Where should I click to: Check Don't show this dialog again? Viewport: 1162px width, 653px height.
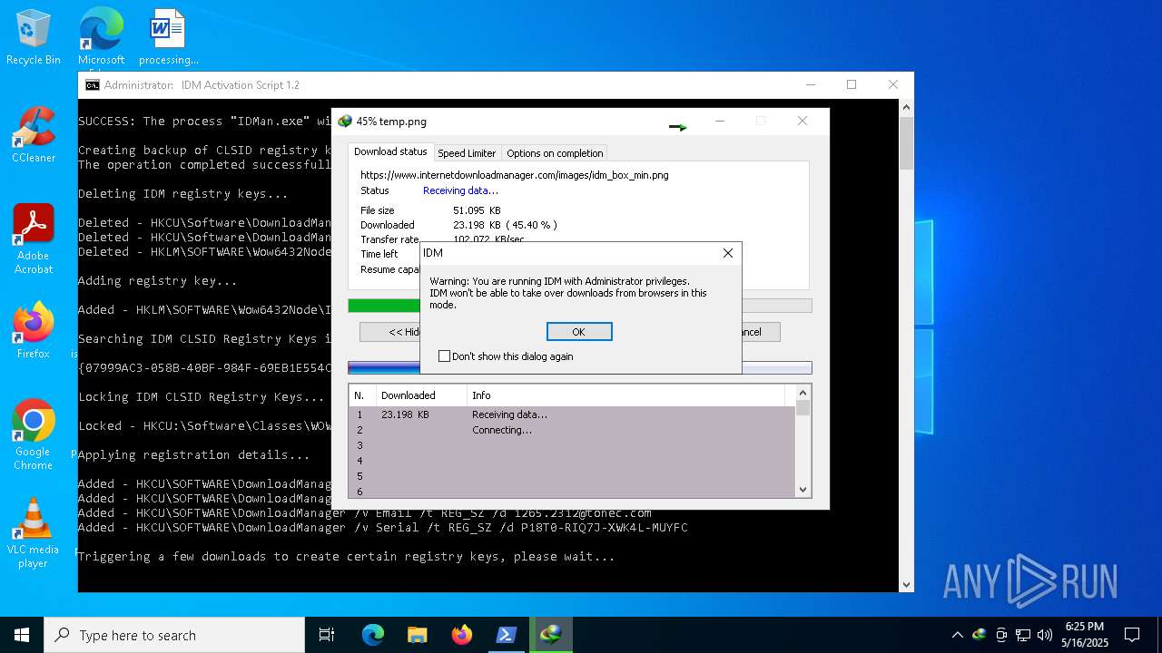click(445, 356)
